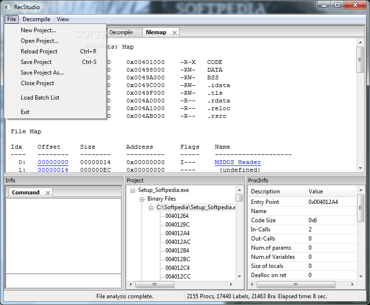Click ProcInfo horizontal scrollbar thumb
This screenshot has height=305, width=370.
tap(296, 284)
